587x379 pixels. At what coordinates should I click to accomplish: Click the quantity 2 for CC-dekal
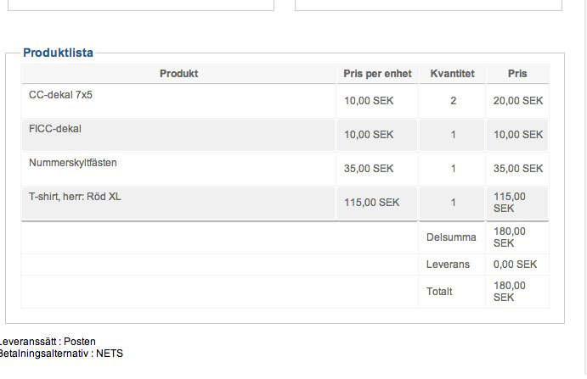454,101
